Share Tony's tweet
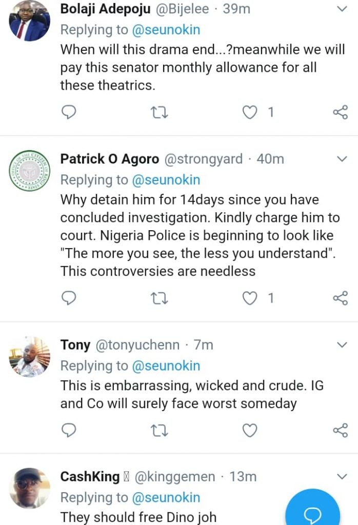This screenshot has height=525, width=358. click(340, 430)
